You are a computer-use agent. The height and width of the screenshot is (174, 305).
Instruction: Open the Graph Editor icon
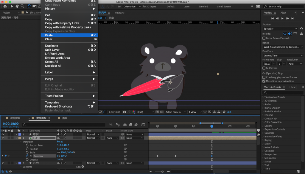(x=143, y=125)
